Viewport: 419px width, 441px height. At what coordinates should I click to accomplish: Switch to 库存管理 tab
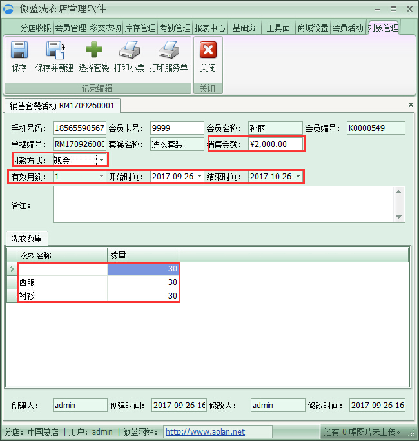point(141,28)
